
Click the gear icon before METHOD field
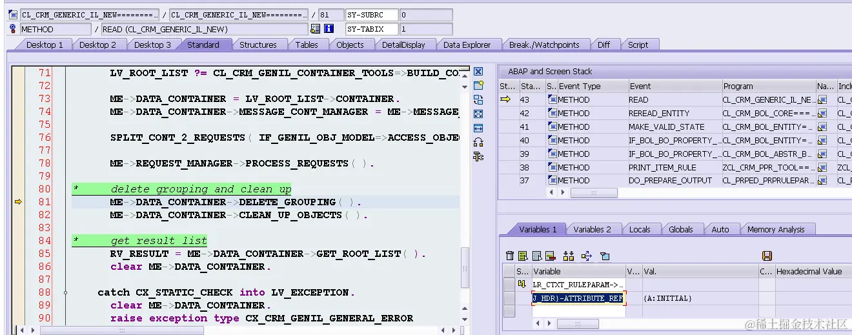coord(13,29)
